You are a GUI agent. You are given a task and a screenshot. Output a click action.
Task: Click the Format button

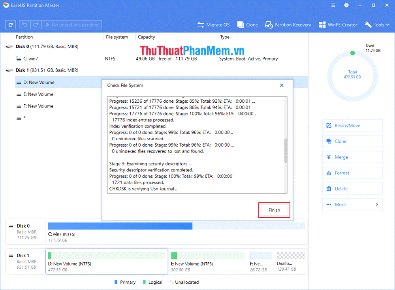[x=352, y=173]
